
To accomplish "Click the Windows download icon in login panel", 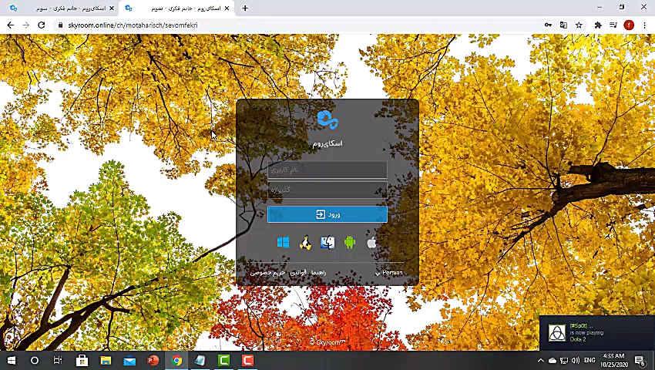I will tap(283, 243).
